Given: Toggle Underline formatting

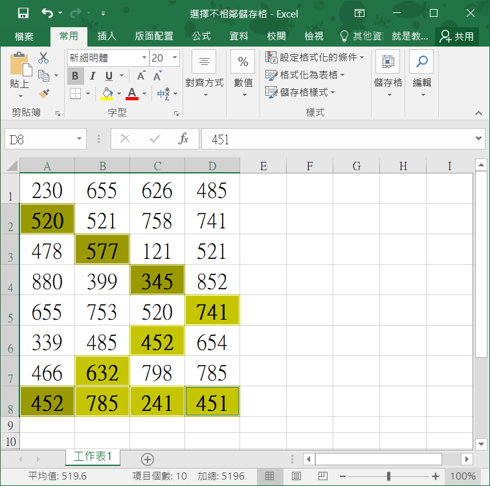Looking at the screenshot, I should (109, 76).
